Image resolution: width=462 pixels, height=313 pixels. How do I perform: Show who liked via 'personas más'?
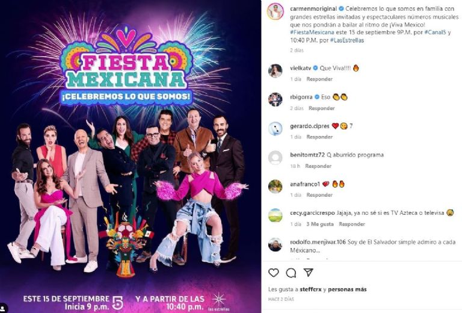(347, 290)
